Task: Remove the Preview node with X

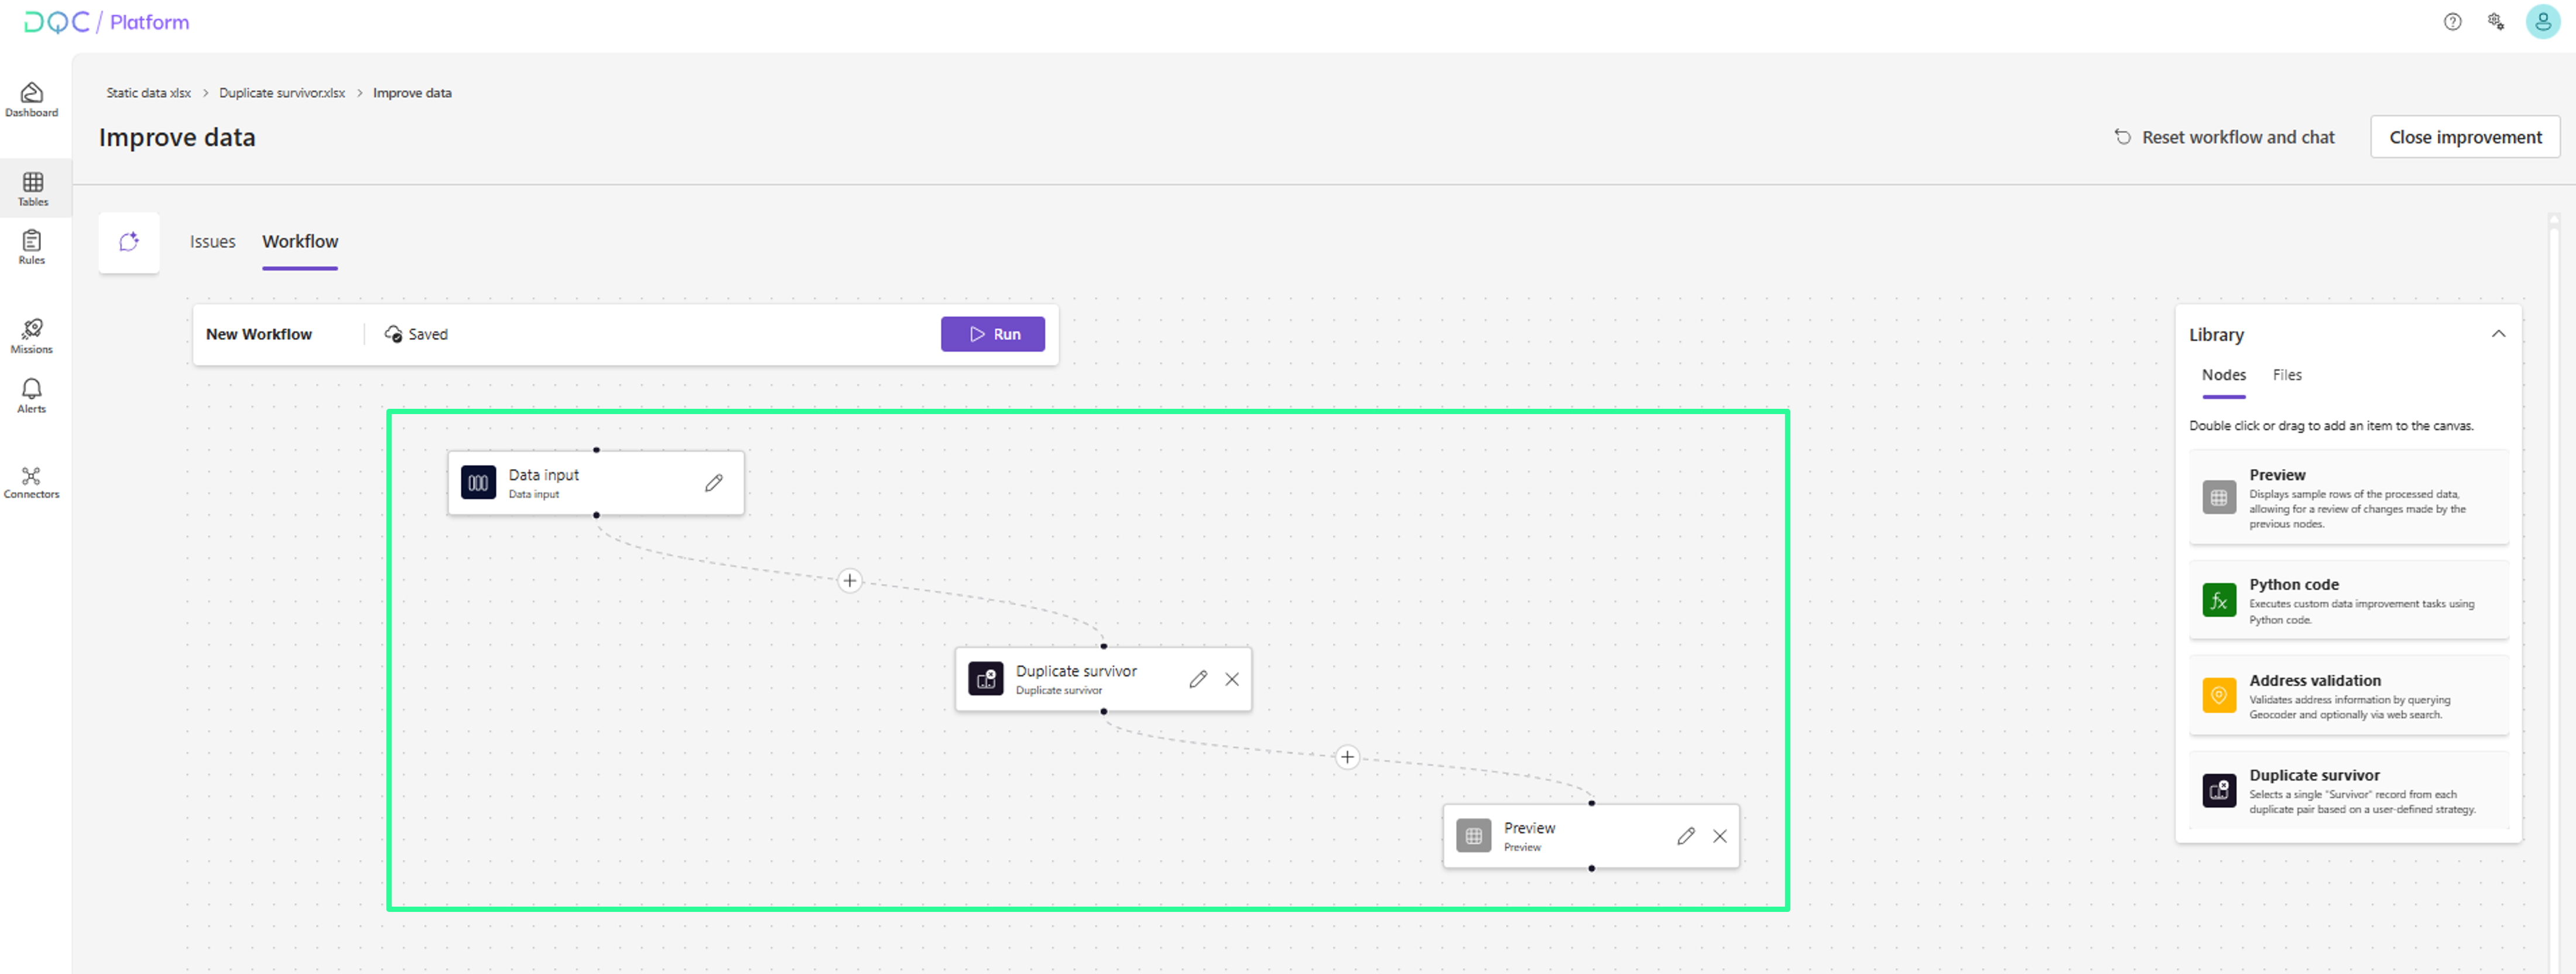Action: 1719,836
